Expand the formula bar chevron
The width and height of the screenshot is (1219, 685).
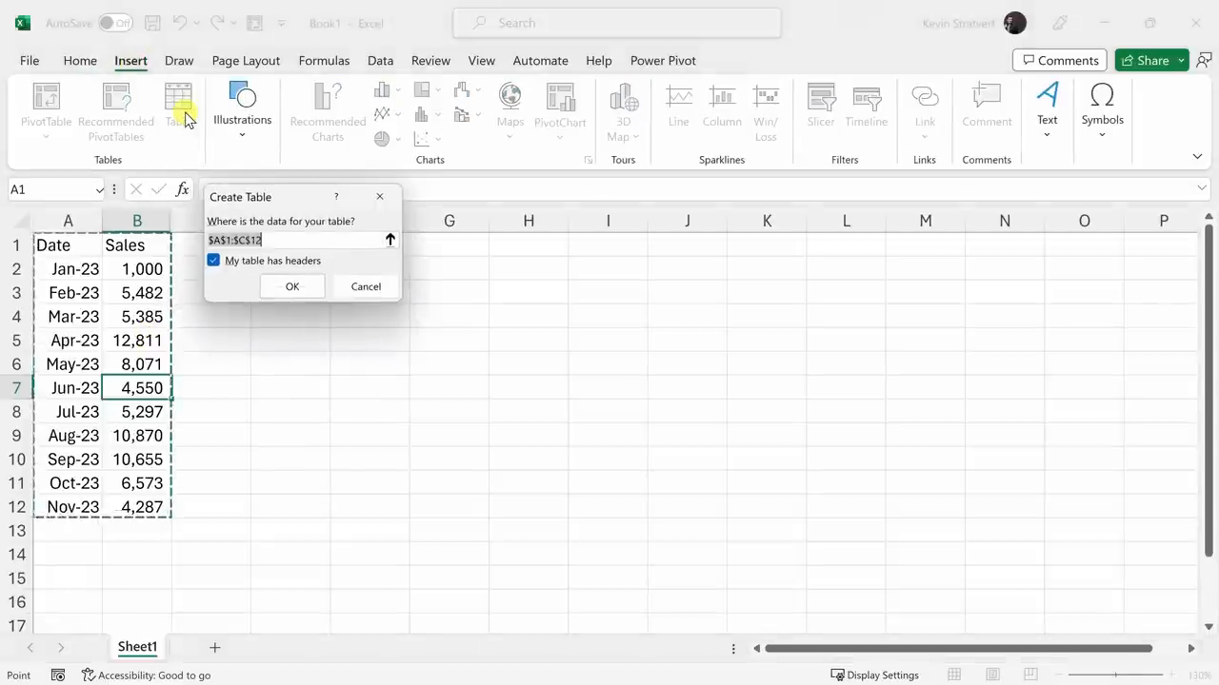(1202, 189)
